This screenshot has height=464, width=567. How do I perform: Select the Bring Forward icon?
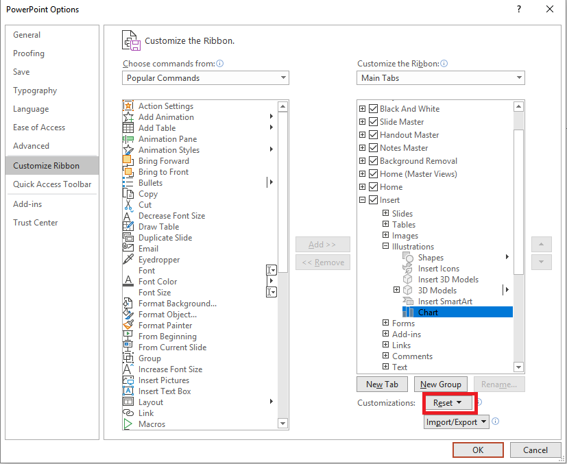[128, 161]
